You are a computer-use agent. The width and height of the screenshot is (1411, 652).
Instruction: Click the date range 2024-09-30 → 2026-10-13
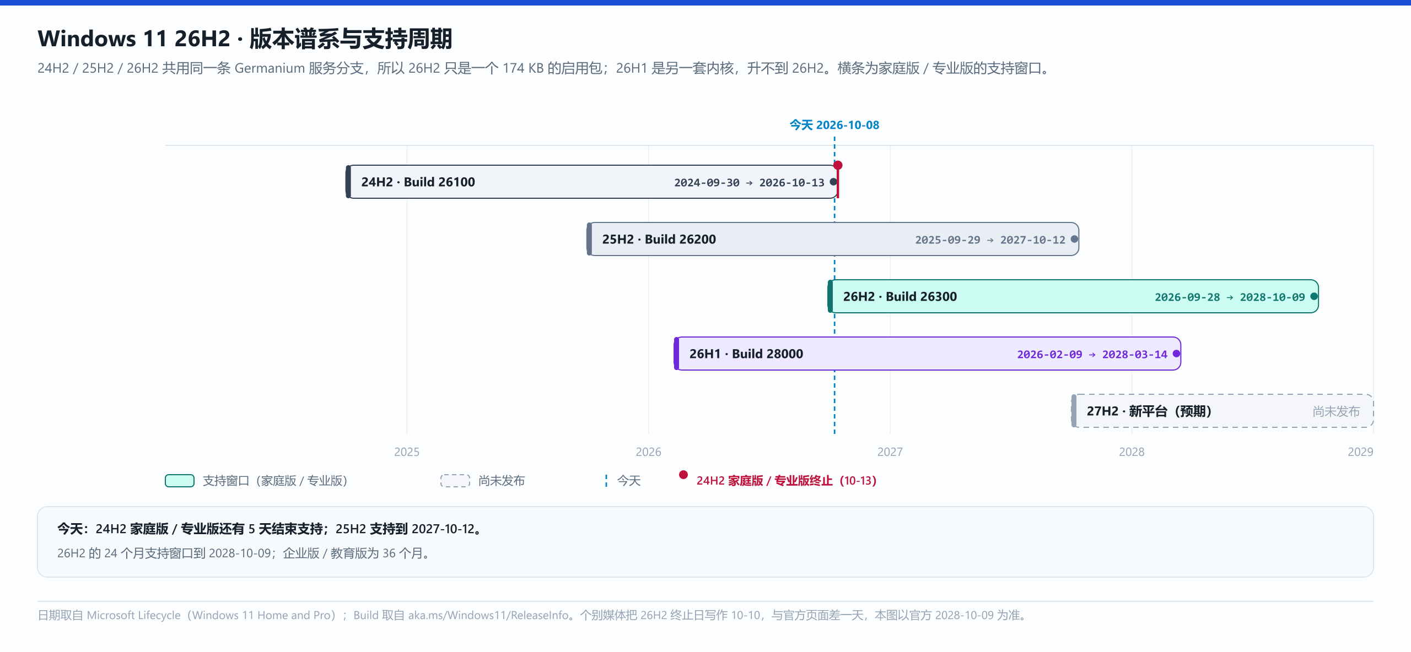pos(749,183)
